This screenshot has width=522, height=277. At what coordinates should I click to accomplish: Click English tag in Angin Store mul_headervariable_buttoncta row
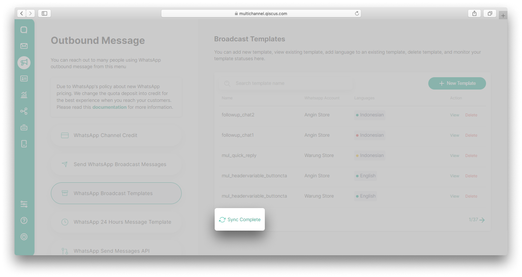tap(366, 176)
